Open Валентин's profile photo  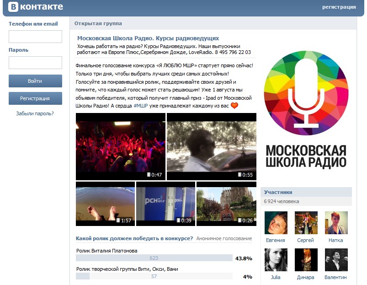coord(336,260)
